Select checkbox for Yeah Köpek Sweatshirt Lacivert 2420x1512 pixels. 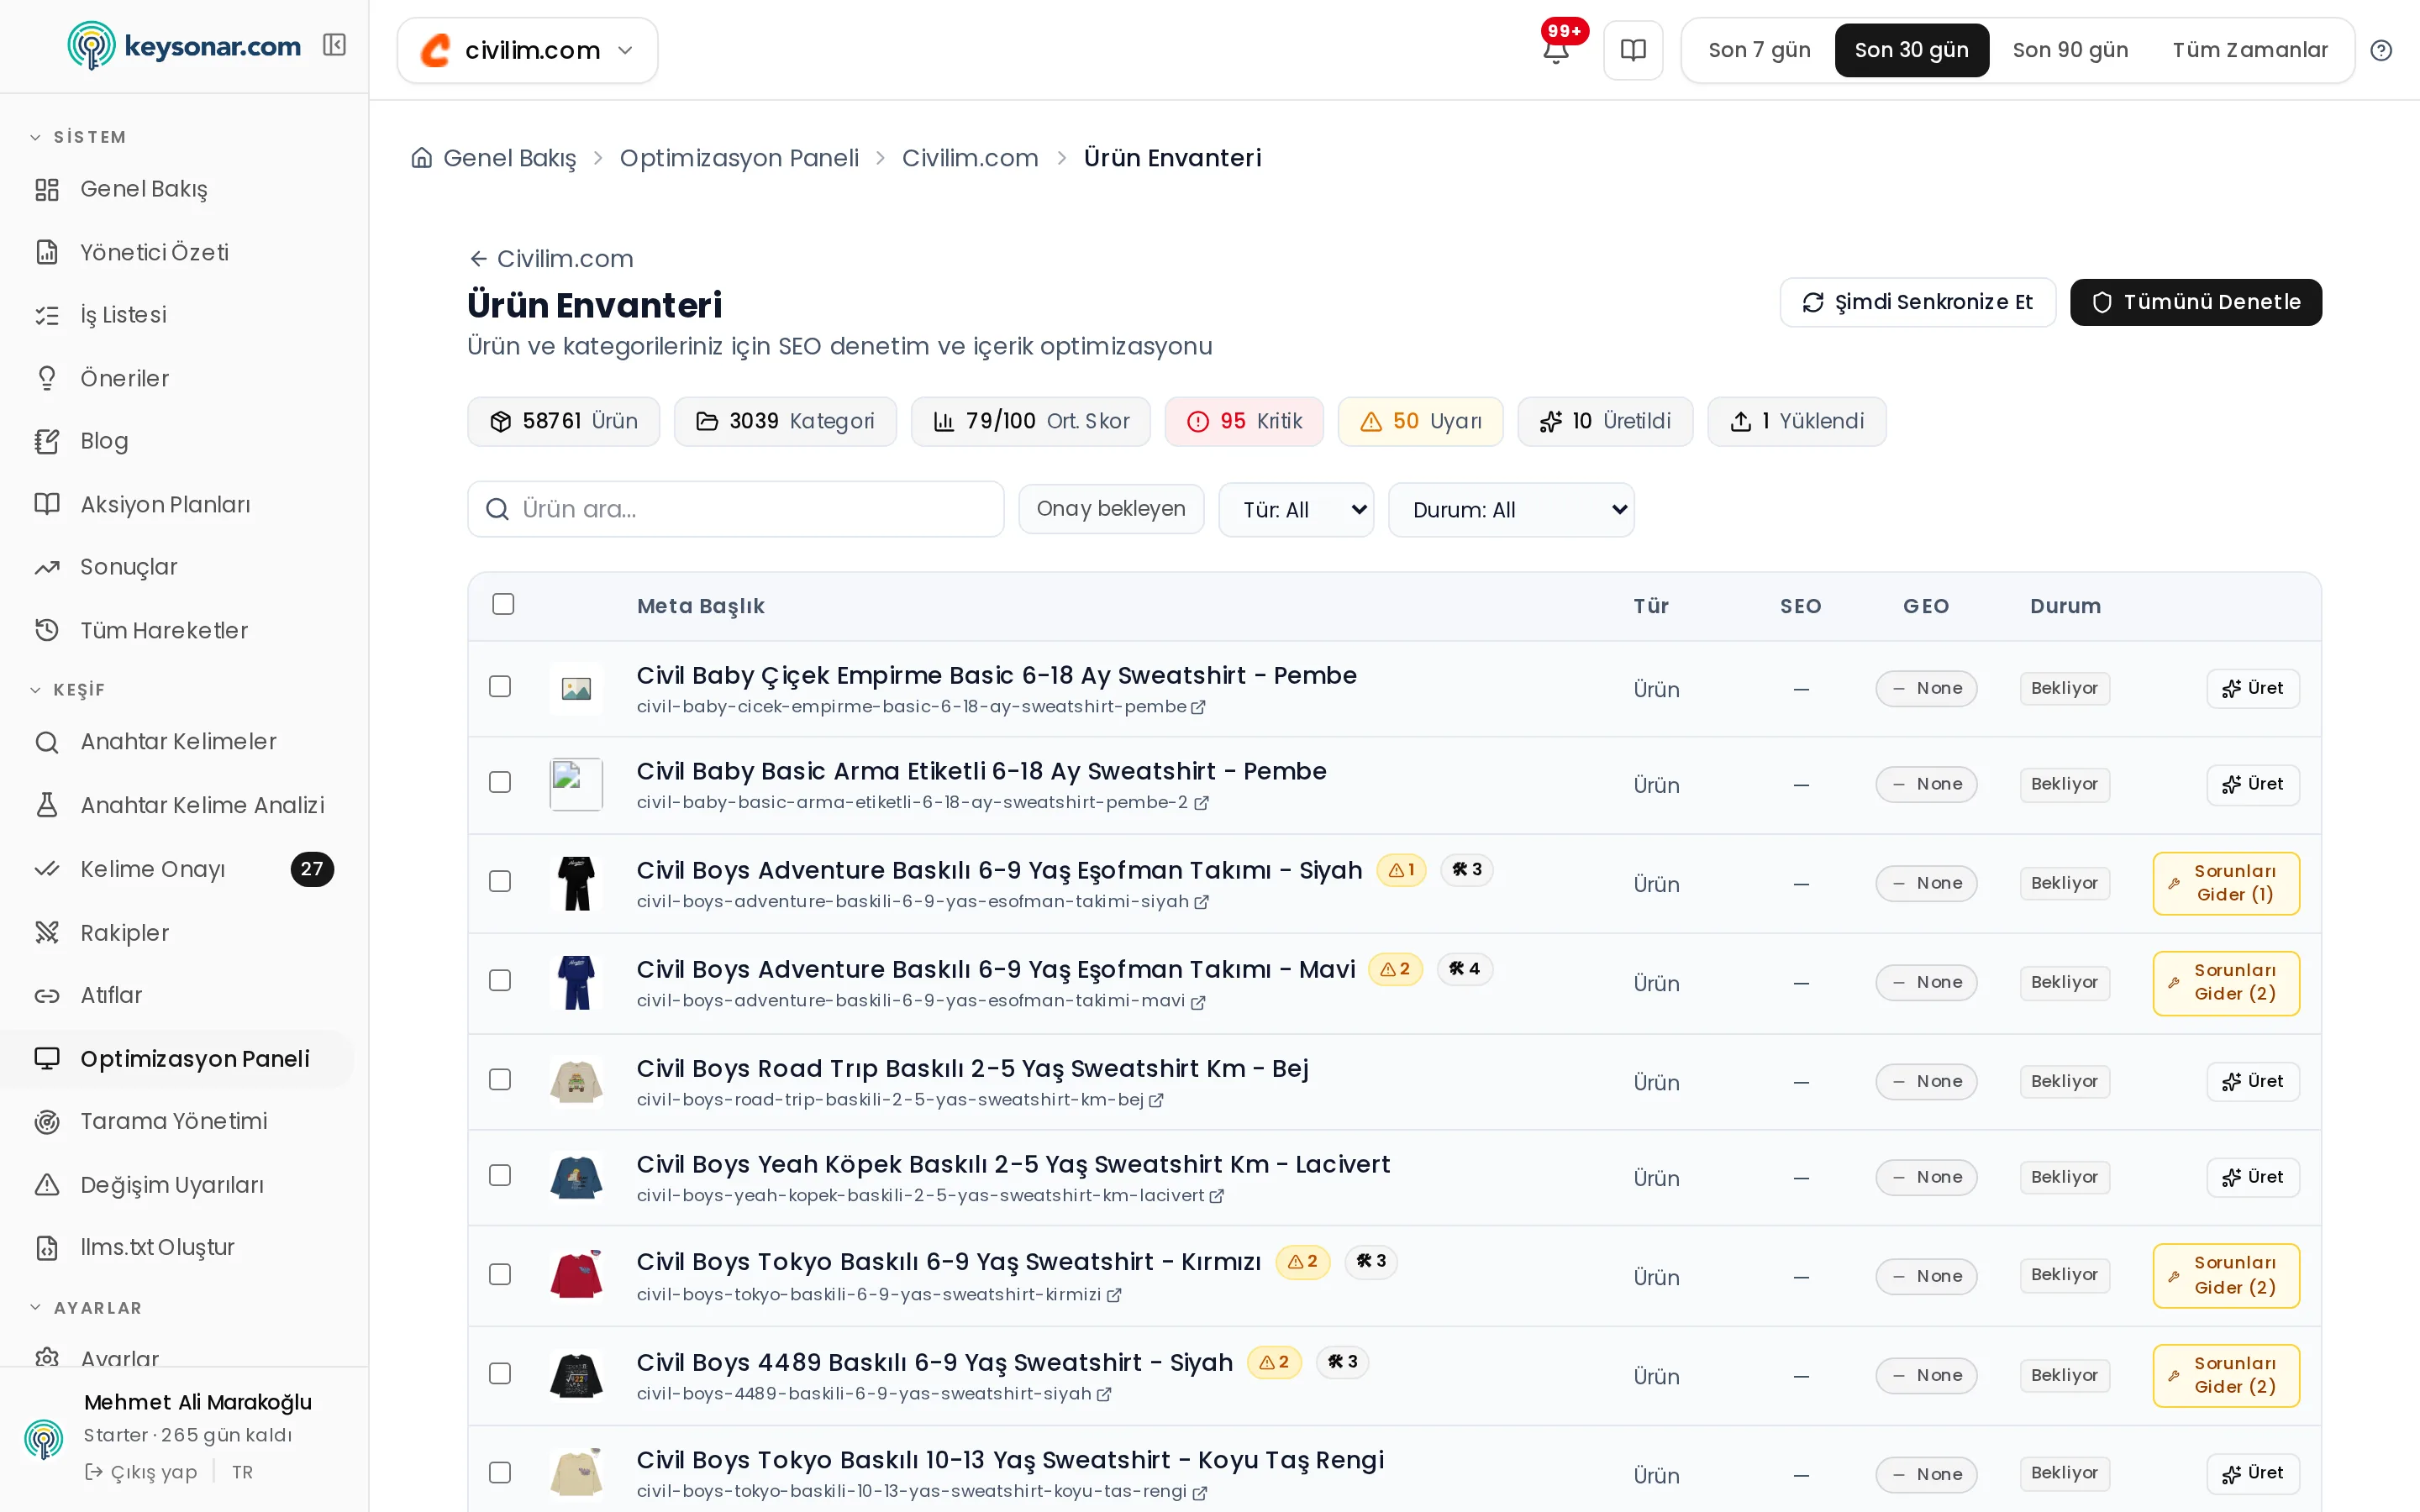500,1175
